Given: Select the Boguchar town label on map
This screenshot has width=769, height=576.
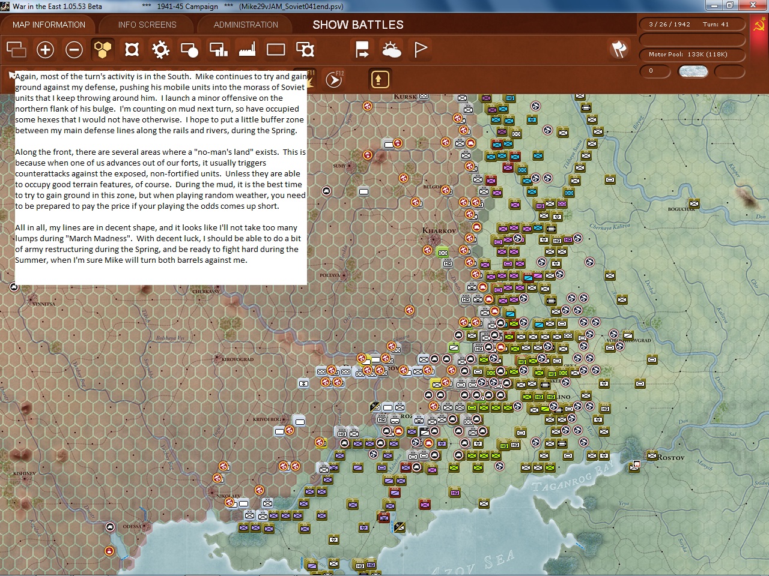Looking at the screenshot, I should 681,209.
